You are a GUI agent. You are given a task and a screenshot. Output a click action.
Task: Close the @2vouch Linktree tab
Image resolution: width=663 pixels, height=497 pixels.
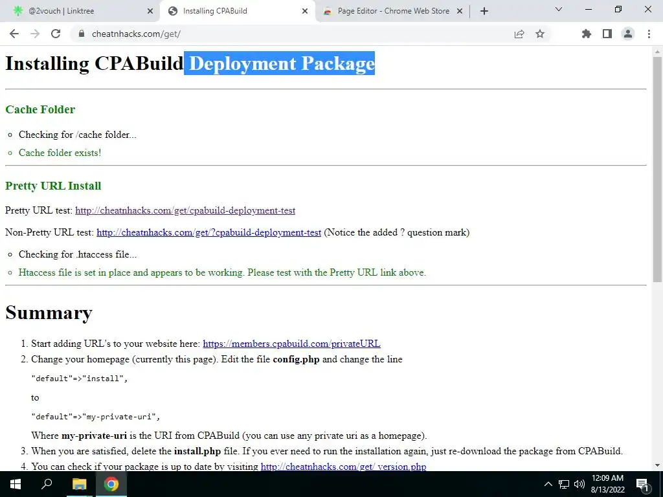point(150,12)
